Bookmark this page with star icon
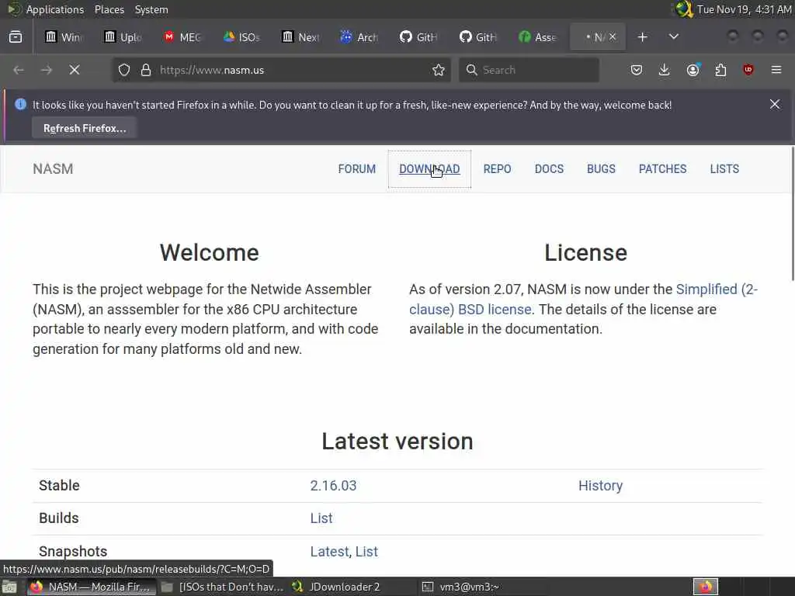Viewport: 795px width, 596px height. 439,70
